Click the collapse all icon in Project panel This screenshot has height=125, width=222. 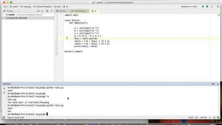[42, 11]
